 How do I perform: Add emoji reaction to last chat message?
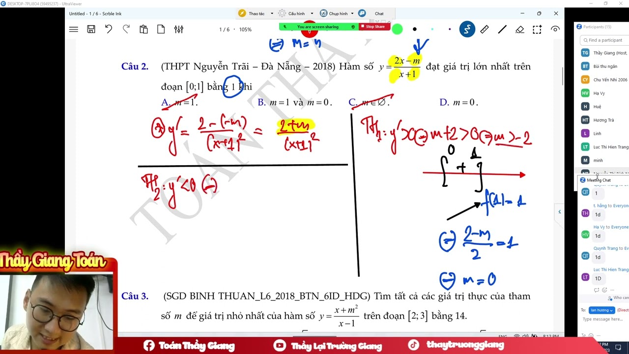pyautogui.click(x=604, y=290)
